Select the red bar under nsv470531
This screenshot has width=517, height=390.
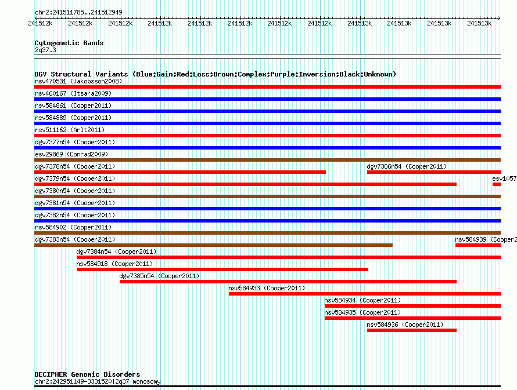pyautogui.click(x=267, y=87)
